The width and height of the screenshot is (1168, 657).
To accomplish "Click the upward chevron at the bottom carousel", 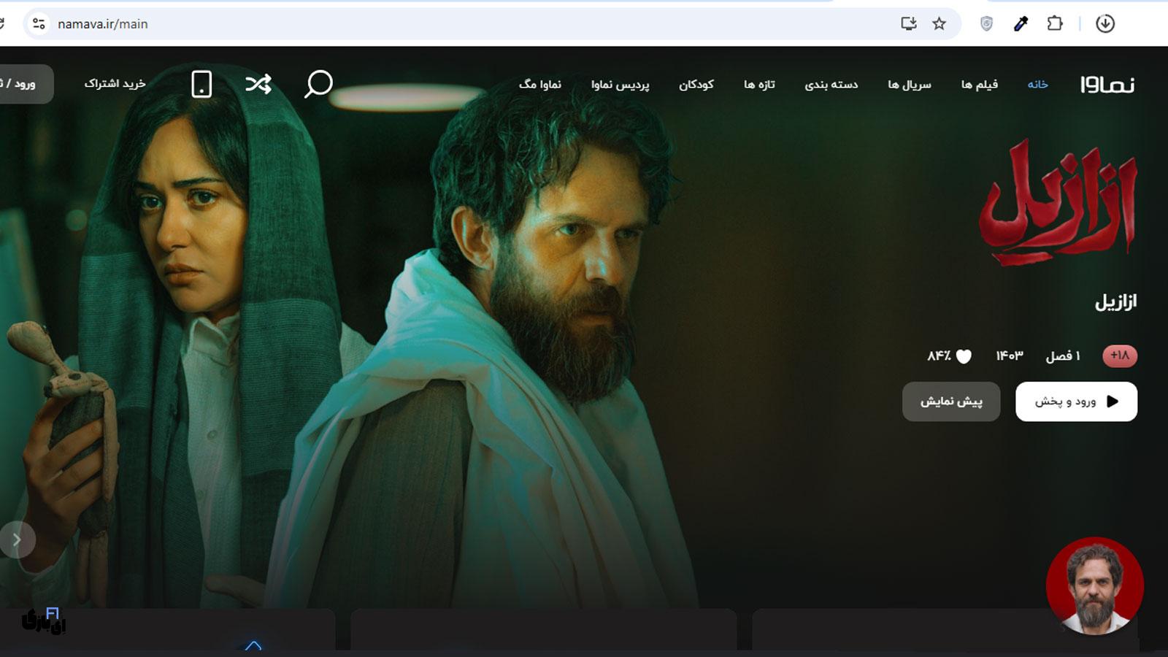I will pos(254,645).
